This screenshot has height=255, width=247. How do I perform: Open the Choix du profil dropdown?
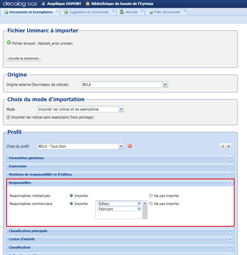pyautogui.click(x=121, y=146)
